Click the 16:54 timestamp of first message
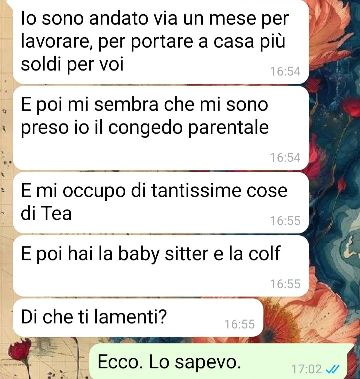This screenshot has height=379, width=360. pos(285,71)
